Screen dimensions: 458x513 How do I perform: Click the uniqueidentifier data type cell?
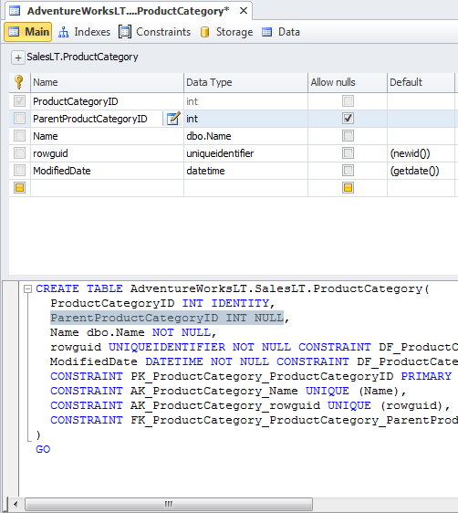[x=245, y=153]
